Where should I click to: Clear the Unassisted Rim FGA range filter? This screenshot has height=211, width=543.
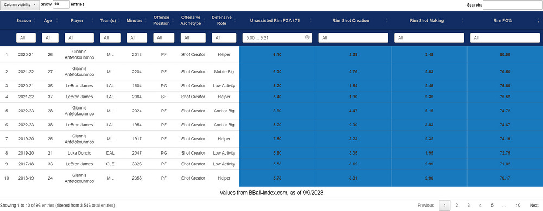point(307,37)
